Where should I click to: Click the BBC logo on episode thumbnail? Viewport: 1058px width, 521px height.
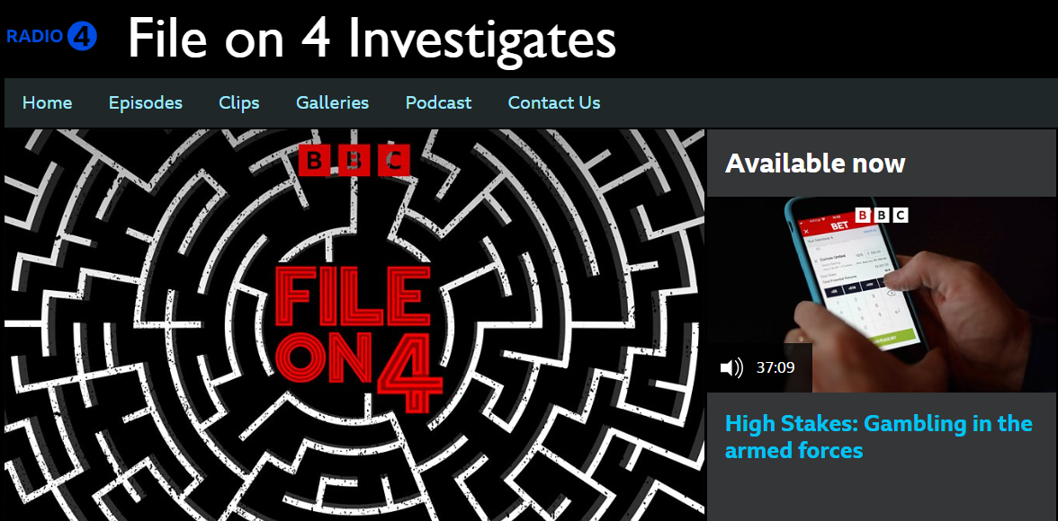(x=882, y=216)
